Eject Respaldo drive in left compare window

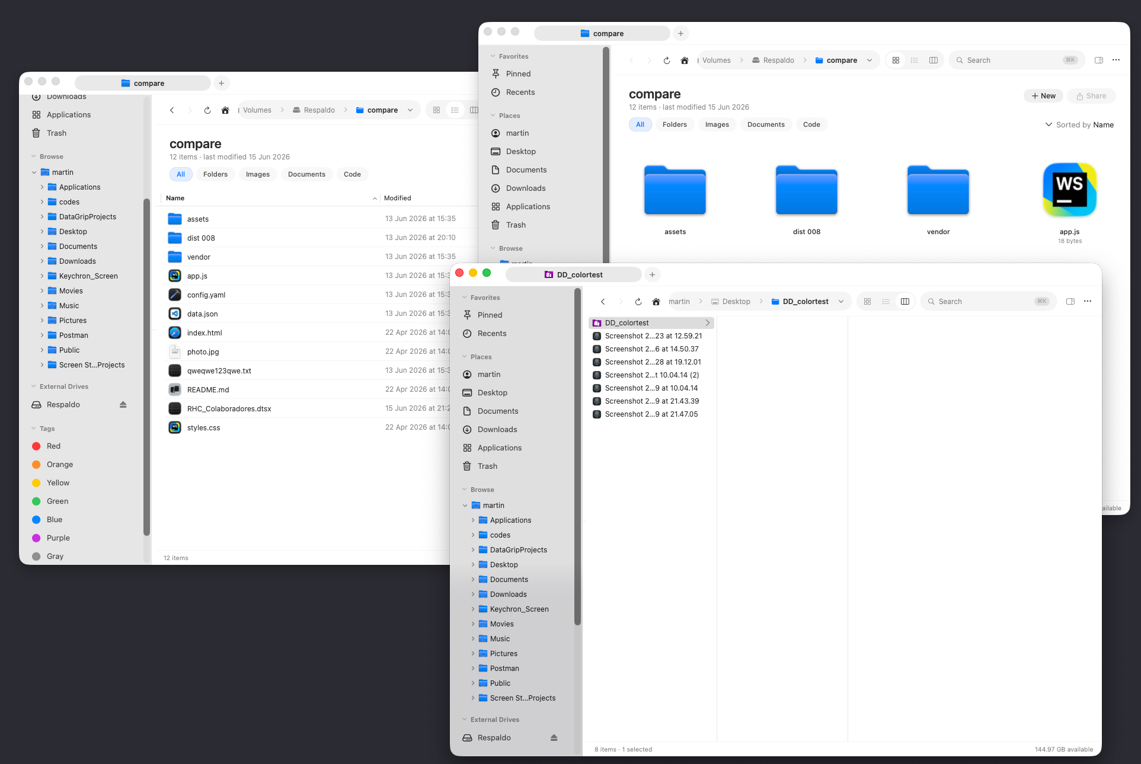[x=123, y=405]
